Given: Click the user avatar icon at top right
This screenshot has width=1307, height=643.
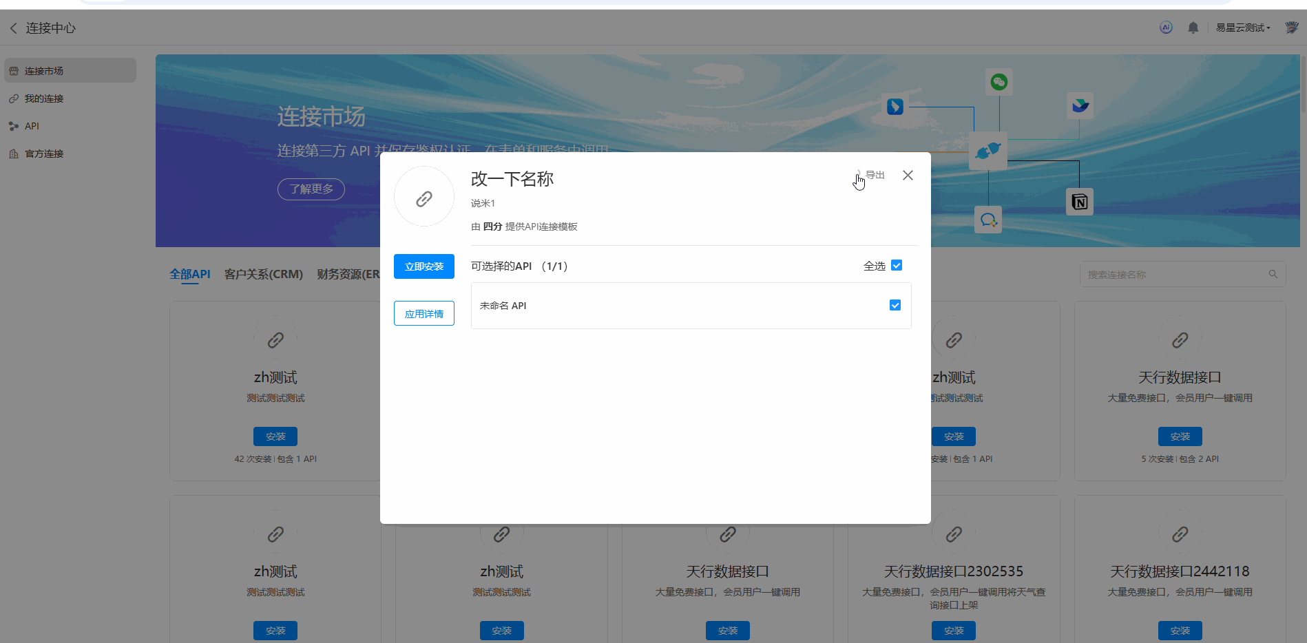Looking at the screenshot, I should coord(1291,28).
